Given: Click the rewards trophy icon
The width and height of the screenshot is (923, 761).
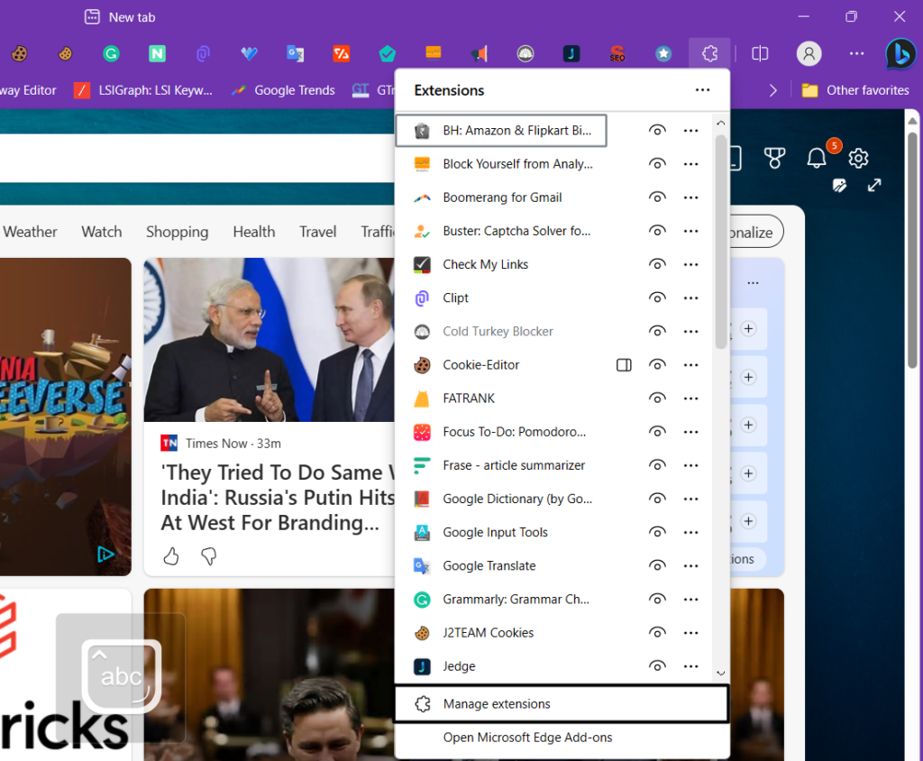Looking at the screenshot, I should 774,158.
